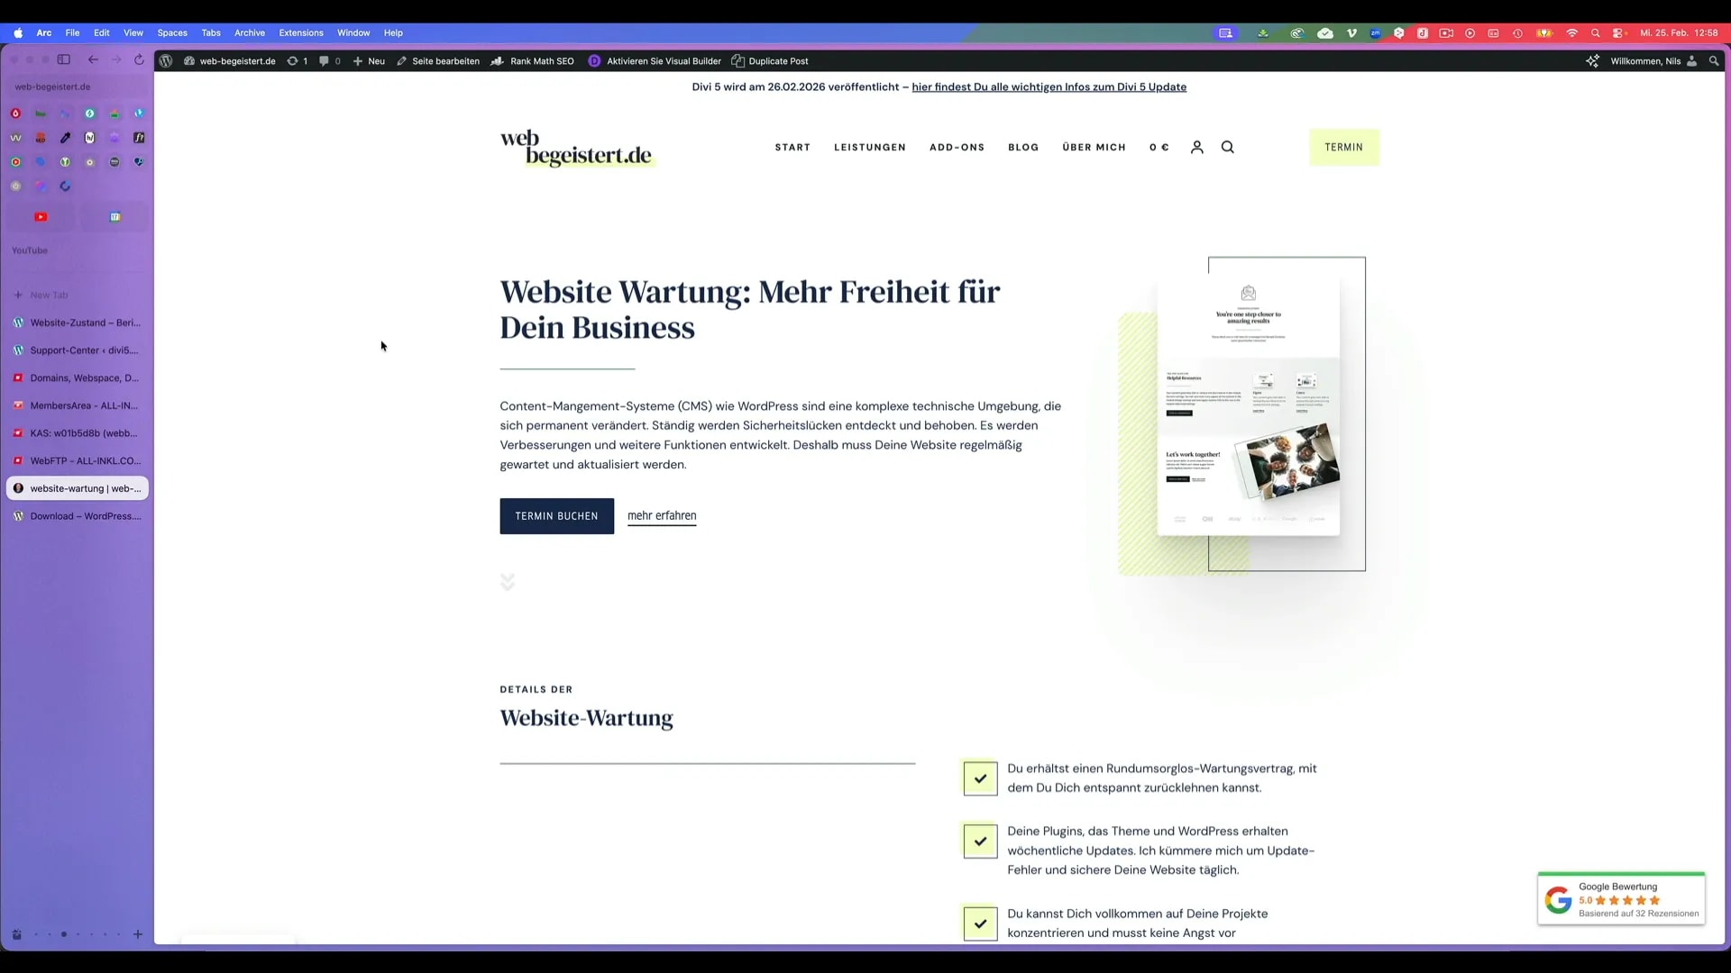
Task: Toggle the Arc sidebar visibility control
Action: tap(63, 59)
